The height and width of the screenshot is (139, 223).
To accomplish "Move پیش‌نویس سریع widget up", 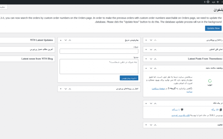I will (x=70, y=40).
